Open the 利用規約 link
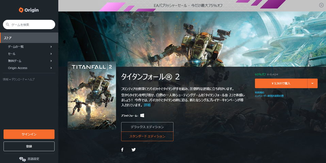The width and height of the screenshot is (326, 163). click(259, 92)
